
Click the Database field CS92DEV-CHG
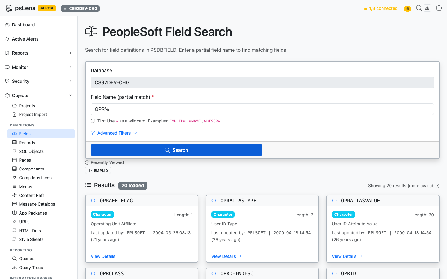pyautogui.click(x=262, y=82)
